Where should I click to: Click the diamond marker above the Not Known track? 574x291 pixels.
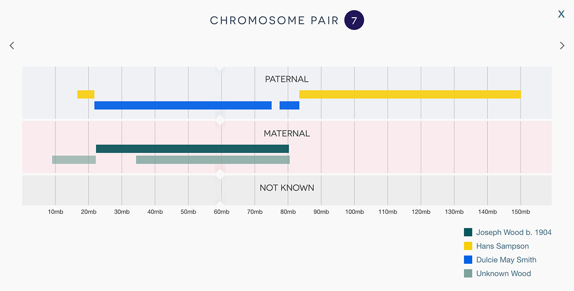pos(220,174)
